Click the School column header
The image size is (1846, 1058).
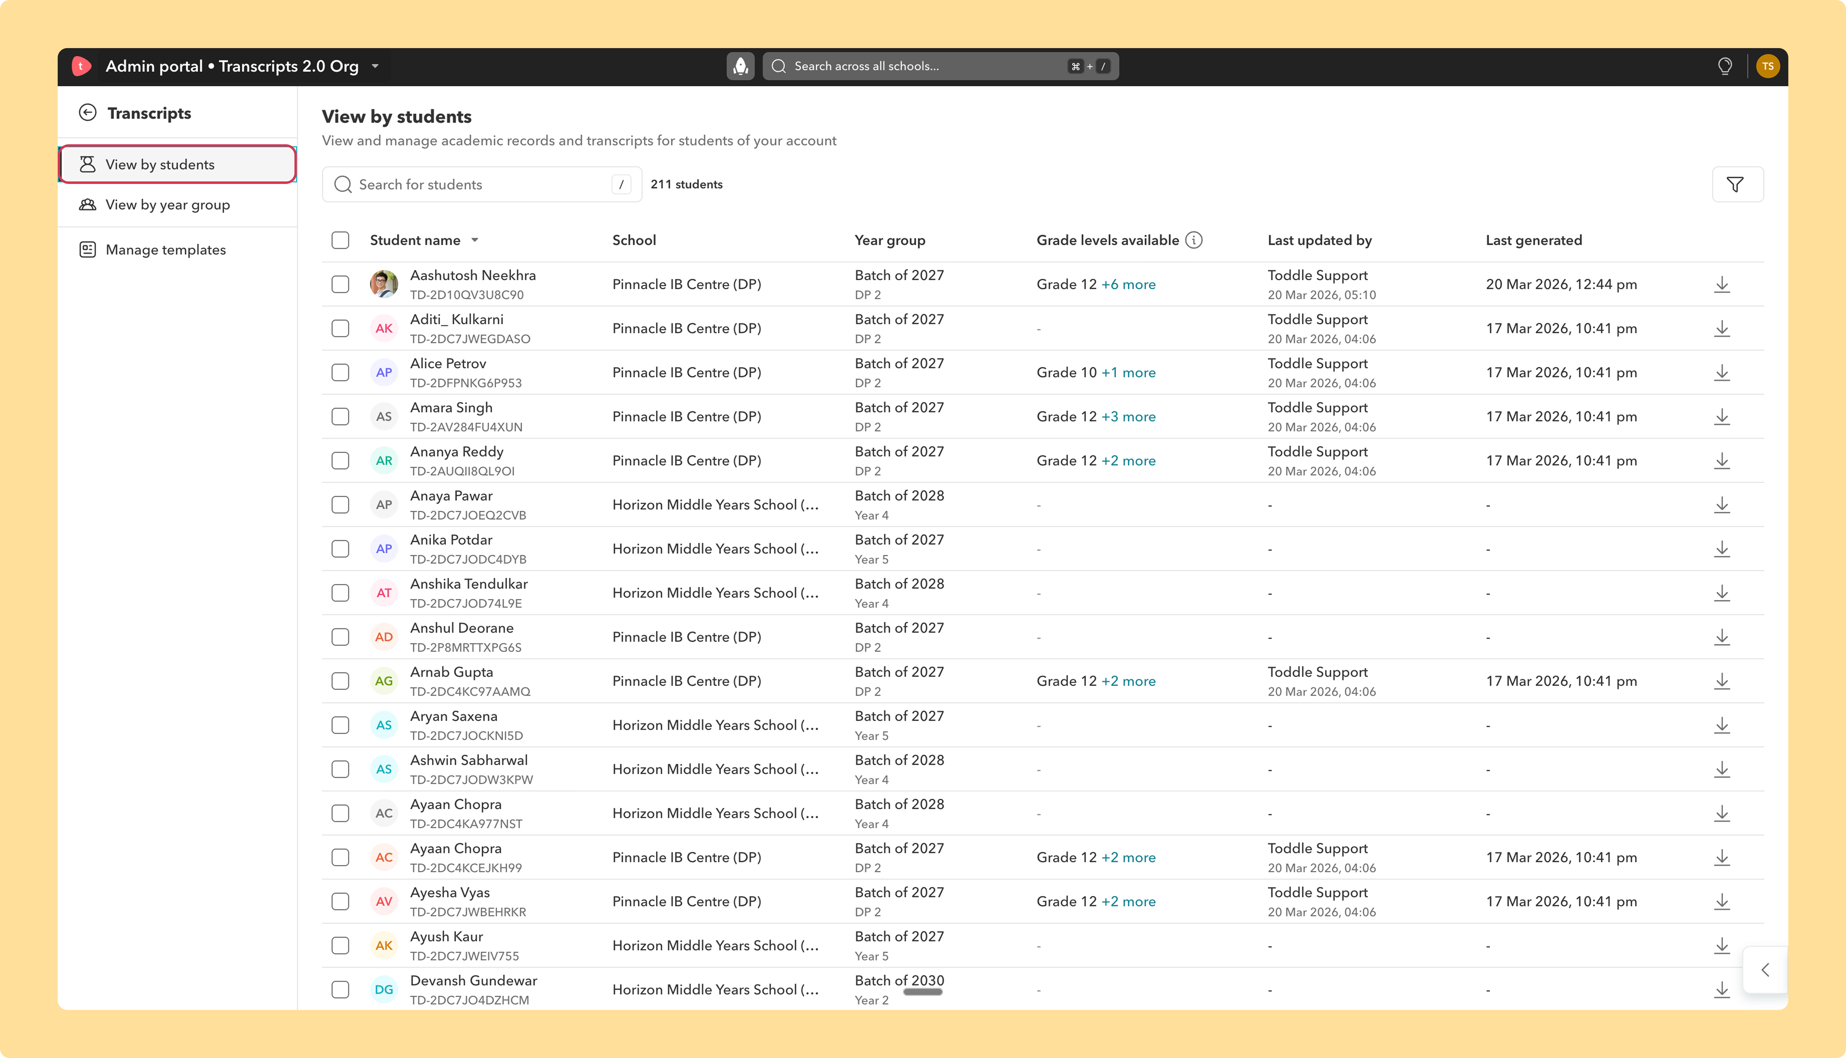[634, 240]
